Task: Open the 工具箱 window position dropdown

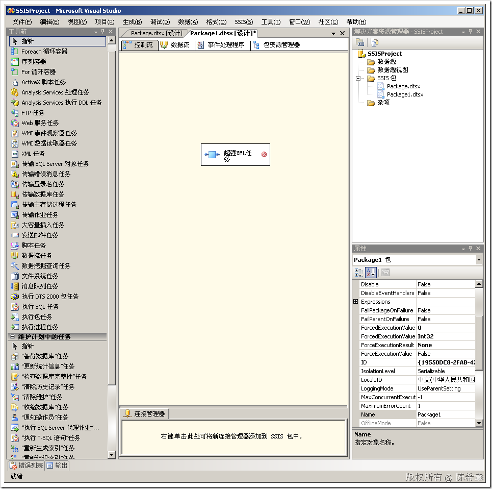Action: point(96,32)
